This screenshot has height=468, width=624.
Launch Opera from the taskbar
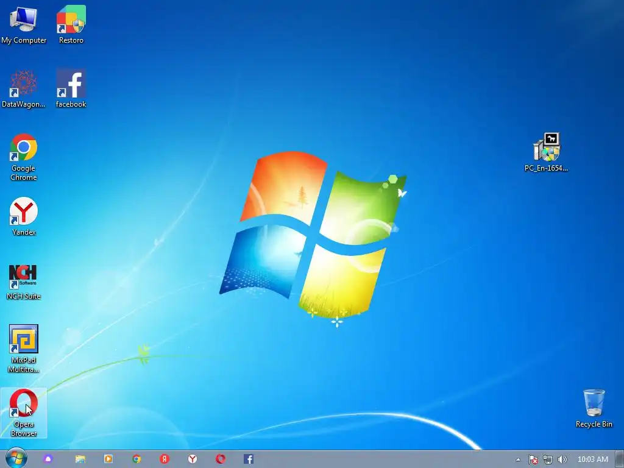click(x=221, y=459)
